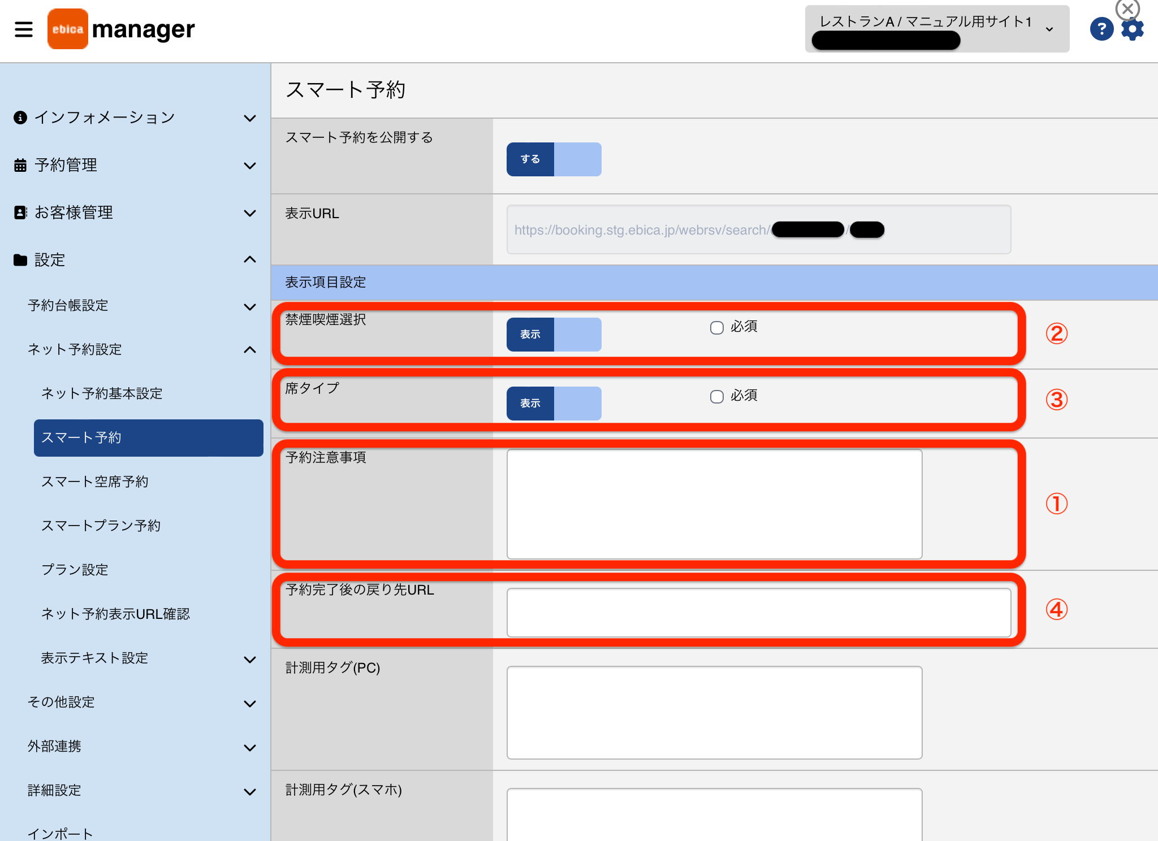Click the 予約管理 calendar icon

click(20, 165)
